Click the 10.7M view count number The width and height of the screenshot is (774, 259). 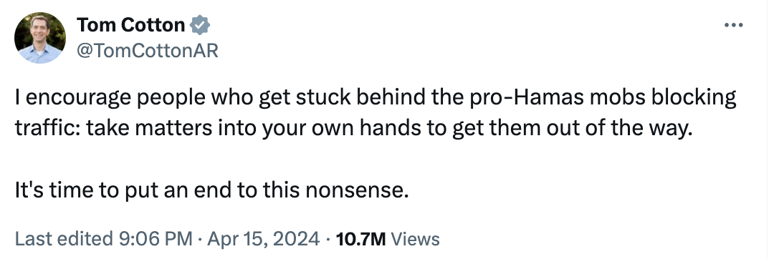tap(360, 239)
